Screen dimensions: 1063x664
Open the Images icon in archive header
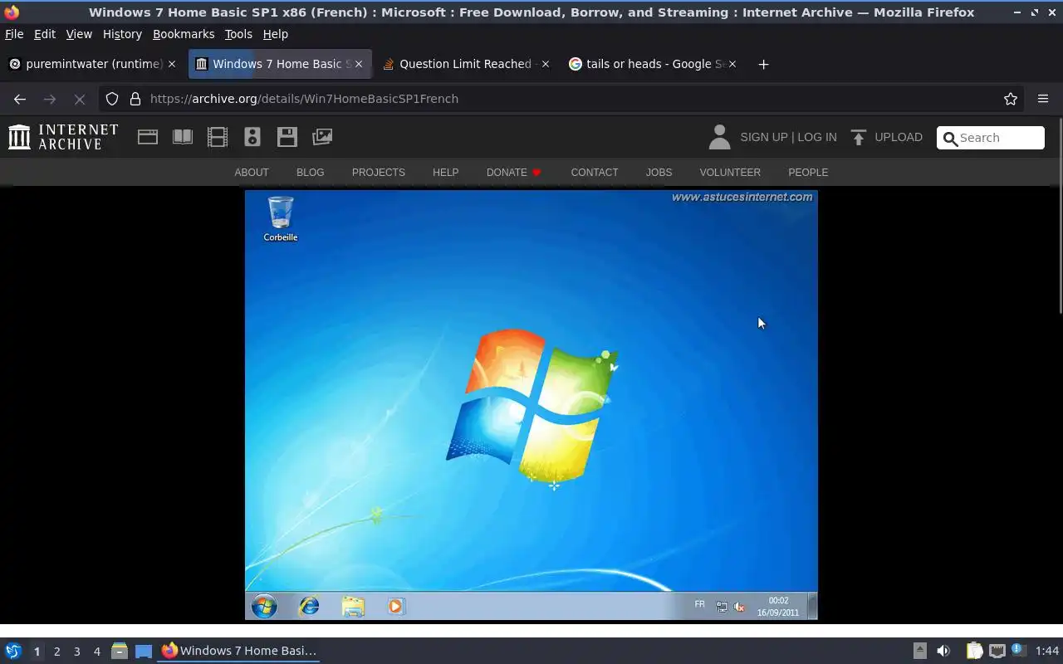(x=322, y=137)
